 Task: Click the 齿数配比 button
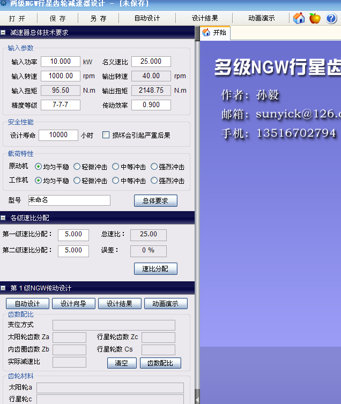click(160, 363)
